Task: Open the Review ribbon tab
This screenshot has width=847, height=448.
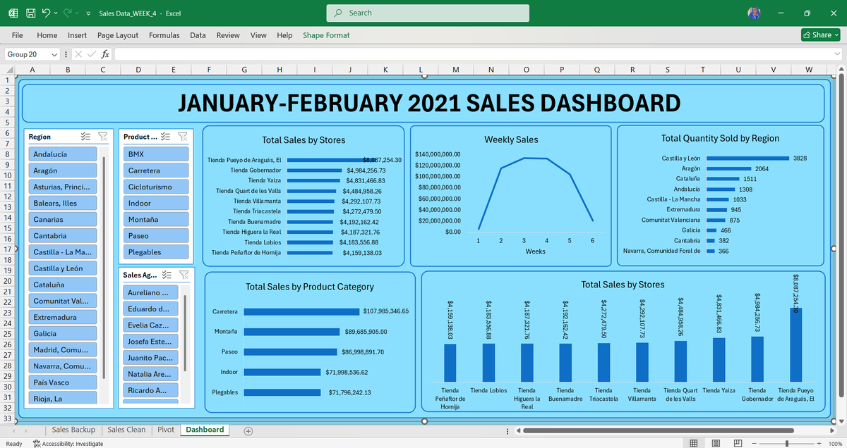Action: tap(228, 35)
